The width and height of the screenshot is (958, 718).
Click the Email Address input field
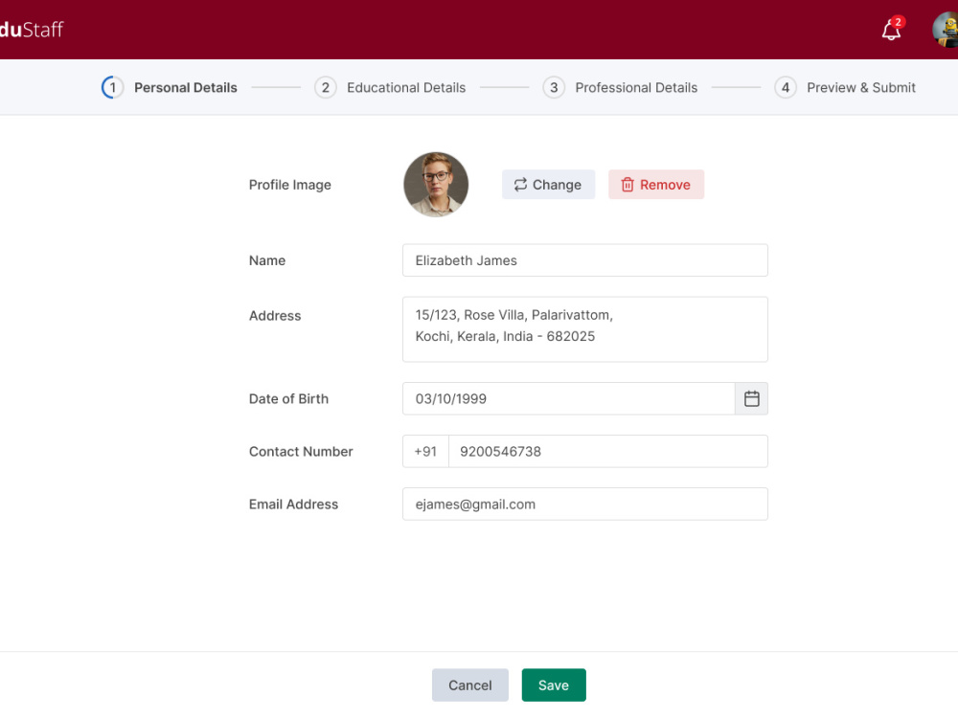(x=585, y=504)
